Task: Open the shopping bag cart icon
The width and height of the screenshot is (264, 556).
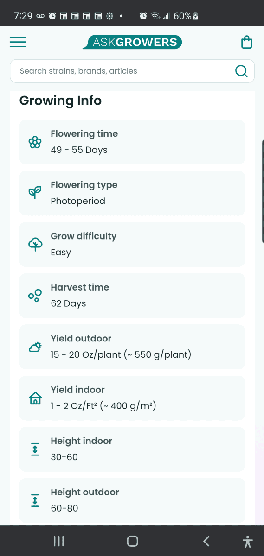Action: 247,42
